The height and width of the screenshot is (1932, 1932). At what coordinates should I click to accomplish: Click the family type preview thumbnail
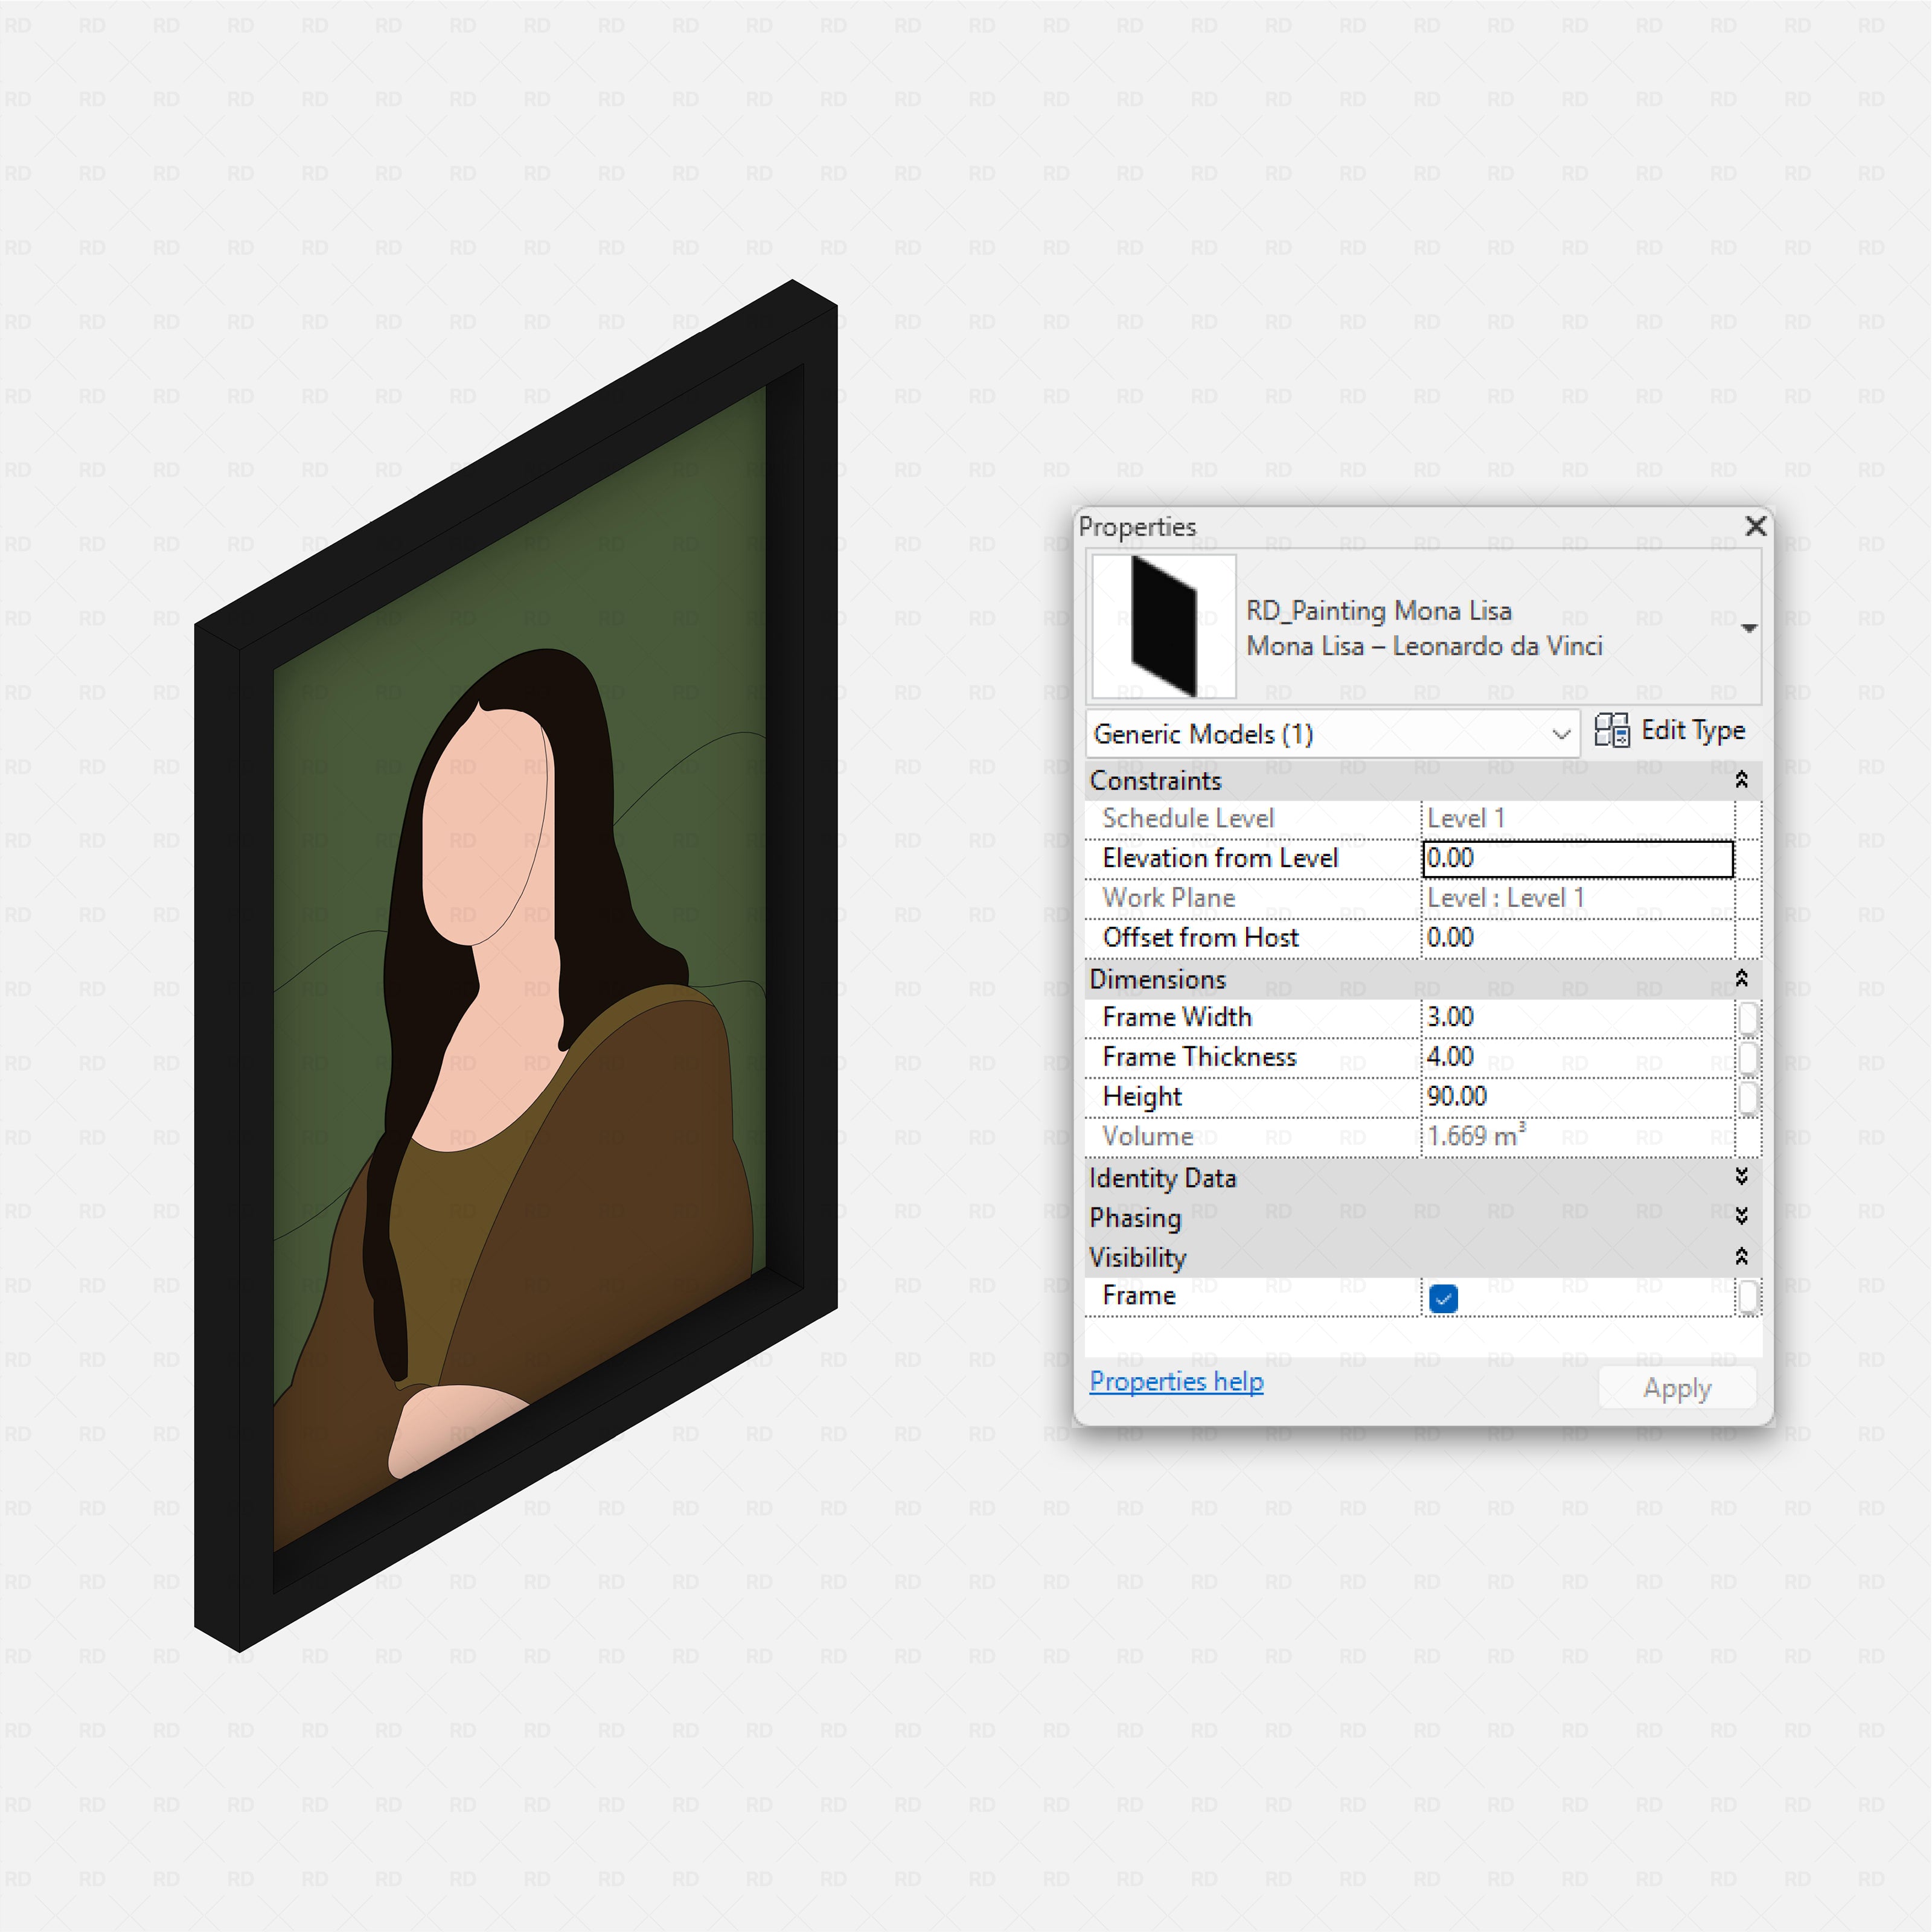(1163, 625)
